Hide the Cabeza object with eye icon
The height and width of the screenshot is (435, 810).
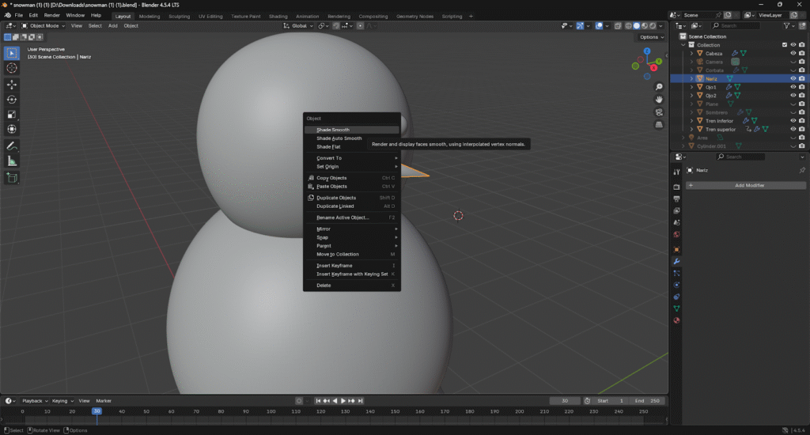click(793, 53)
